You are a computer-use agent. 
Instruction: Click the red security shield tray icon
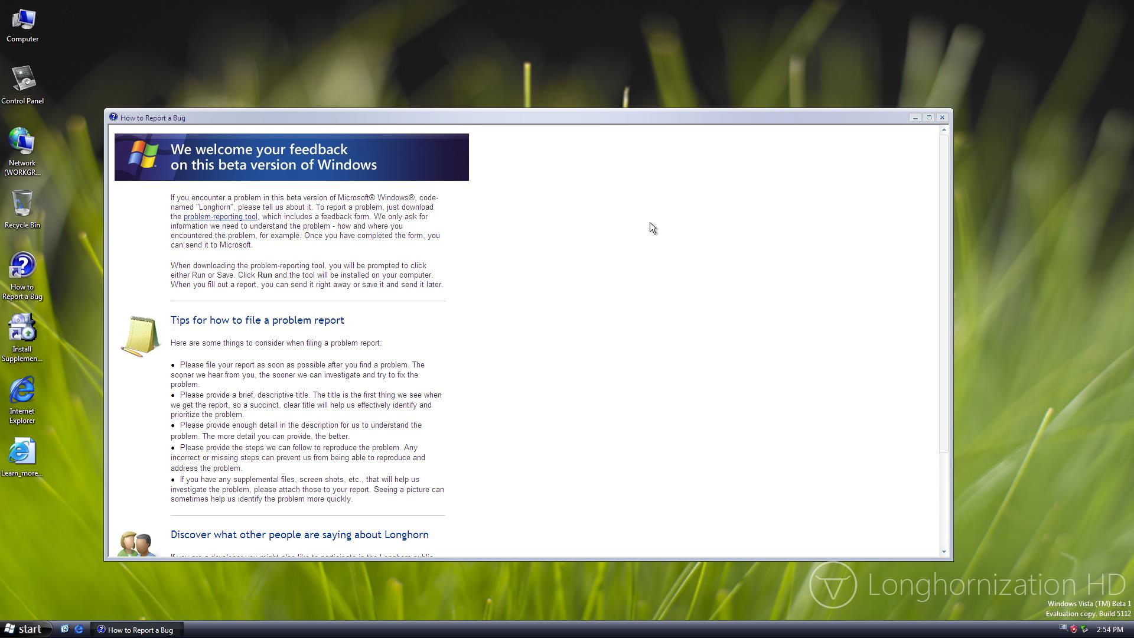1074,629
